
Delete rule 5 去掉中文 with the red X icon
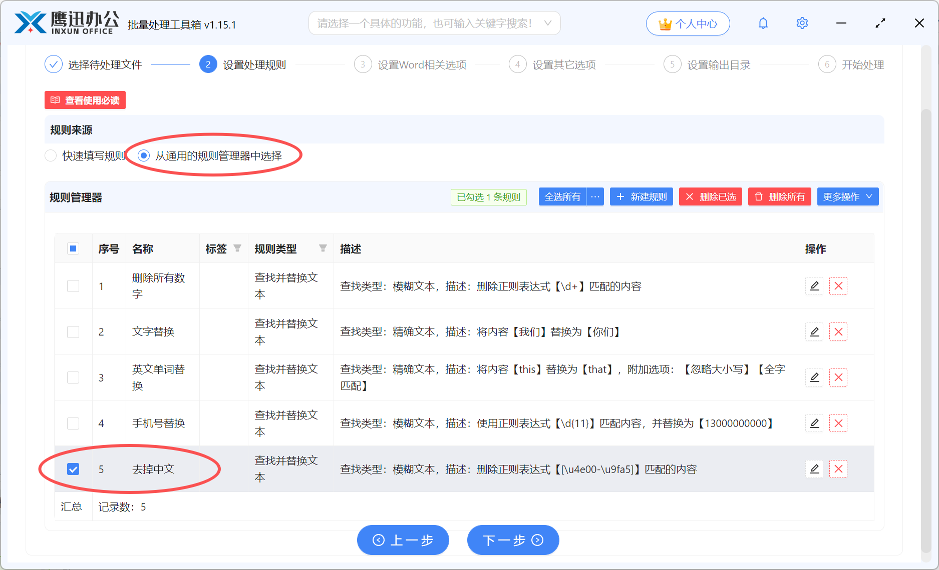(838, 469)
